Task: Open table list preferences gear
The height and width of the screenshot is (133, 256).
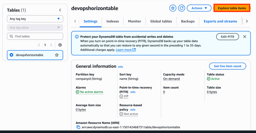Action: pos(60,45)
